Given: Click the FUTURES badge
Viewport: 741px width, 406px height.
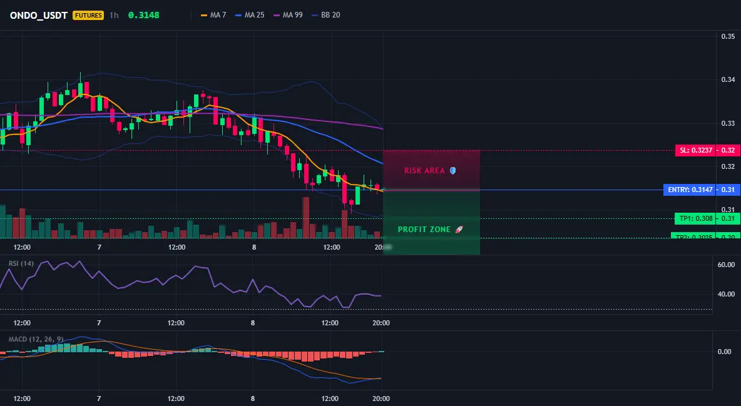Looking at the screenshot, I should [x=88, y=15].
